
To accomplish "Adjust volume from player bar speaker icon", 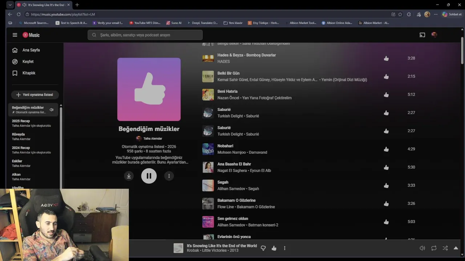I will (422, 248).
